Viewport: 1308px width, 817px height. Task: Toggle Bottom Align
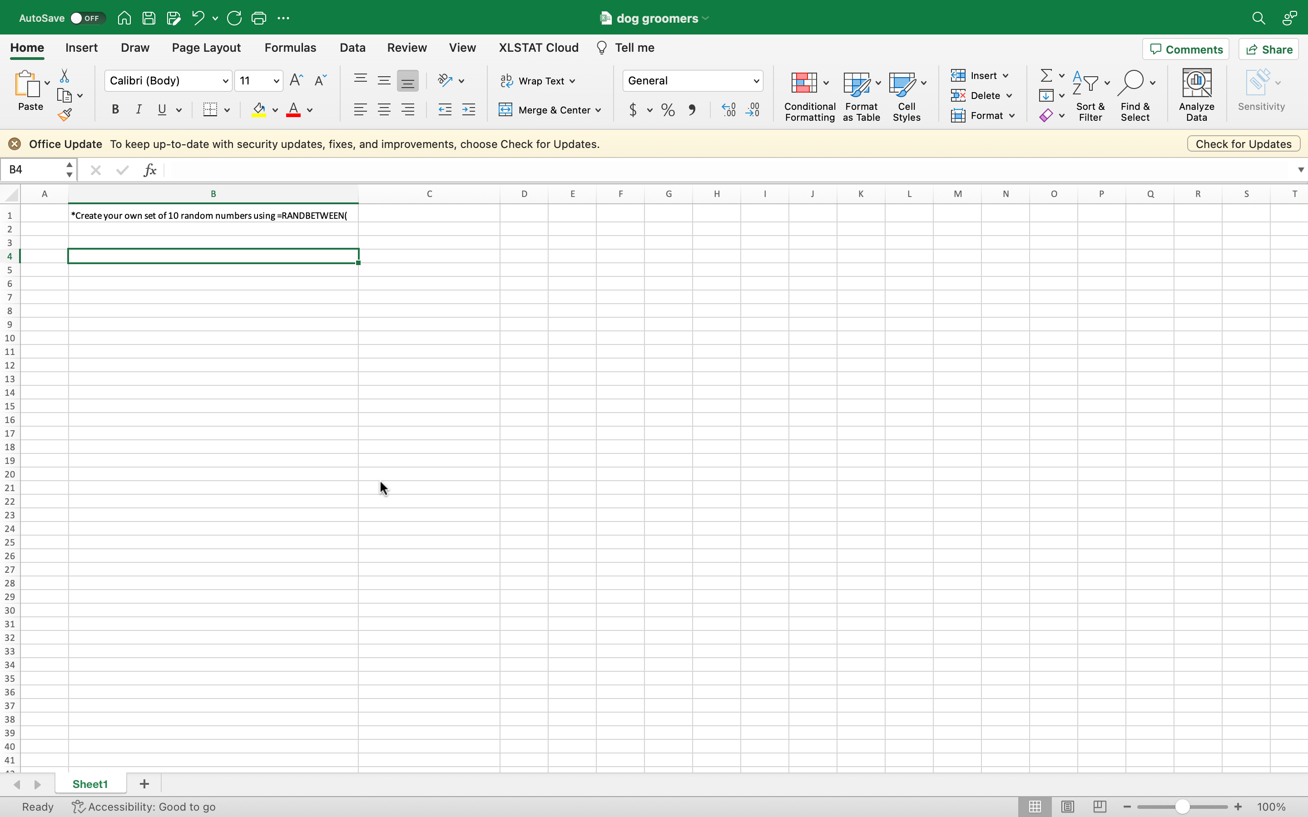click(x=407, y=80)
